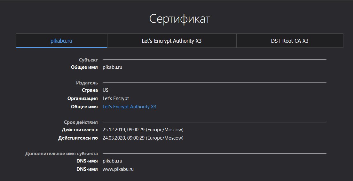
Task: Click the Субъект section header
Action: [88, 60]
